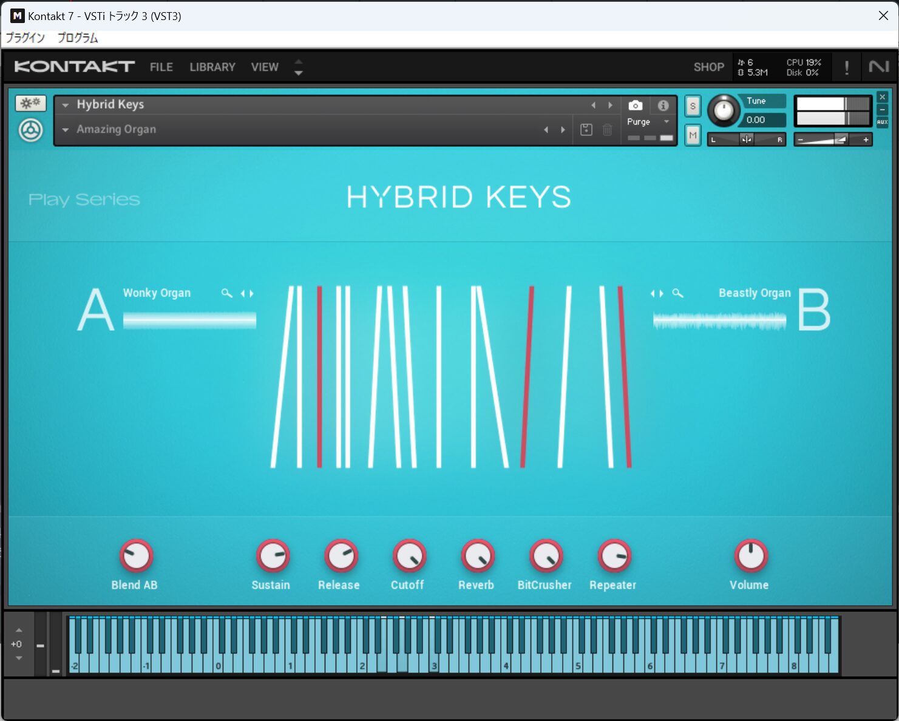Click the KONTAKT logo
Screen dimensions: 899x721
tap(74, 66)
